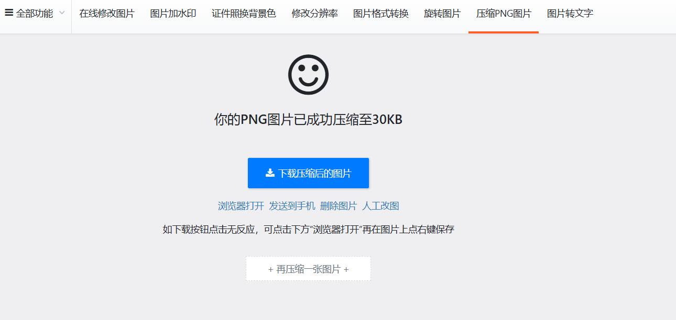Open the 浏览器打开 link
Viewport: 676px width, 320px height.
coord(241,206)
